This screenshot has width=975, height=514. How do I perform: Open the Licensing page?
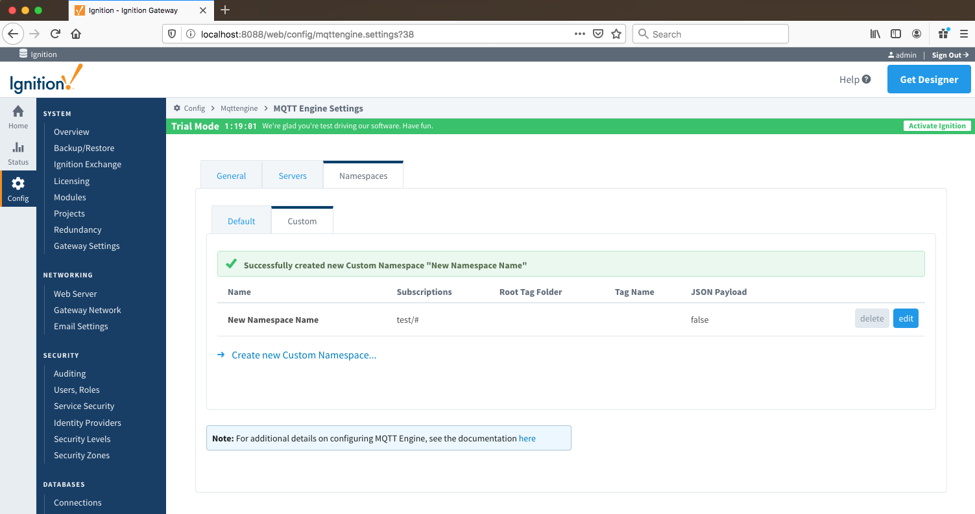point(71,181)
